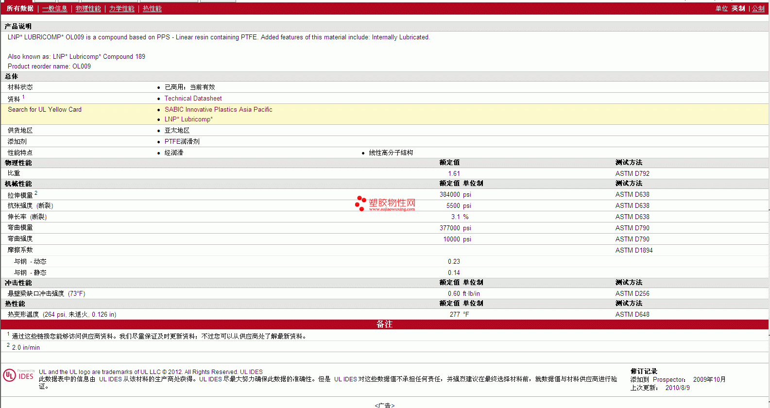Switch units to 公制

coord(758,9)
